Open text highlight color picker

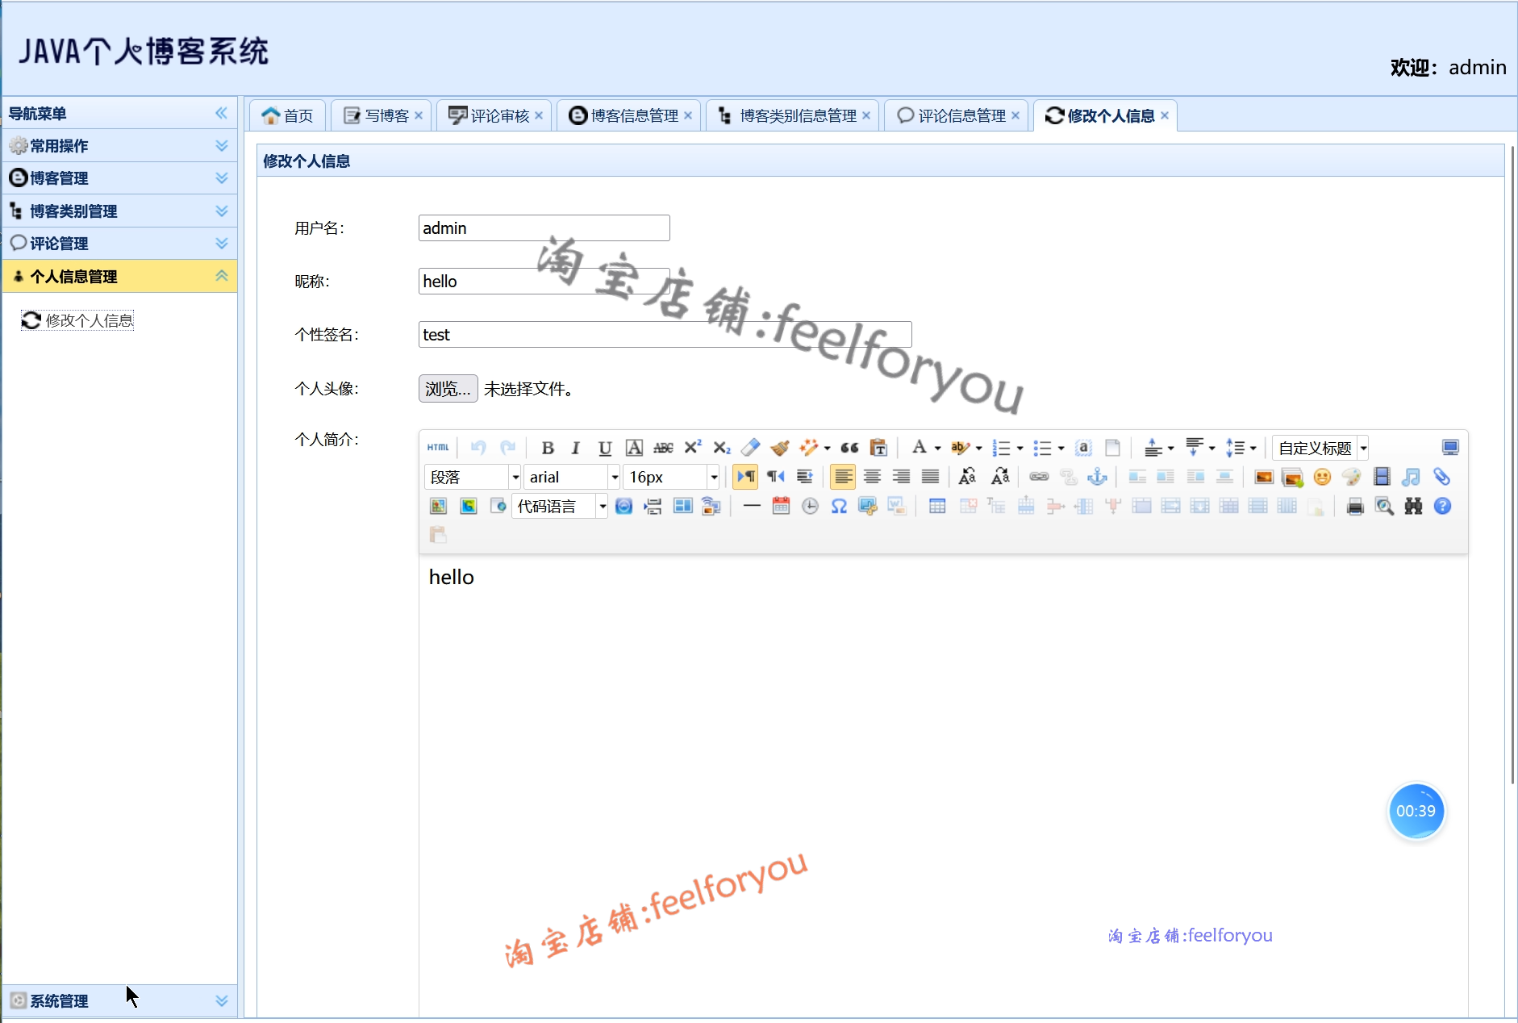coord(959,448)
